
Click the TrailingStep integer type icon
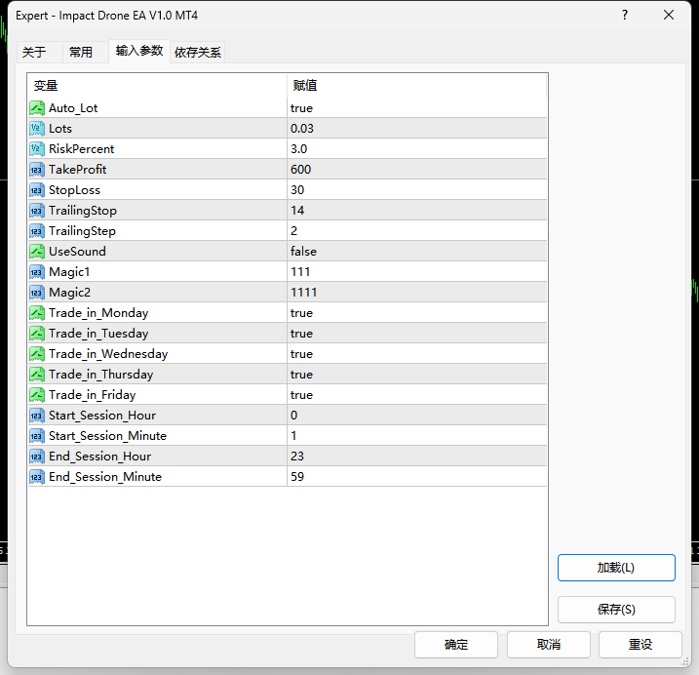[x=37, y=231]
